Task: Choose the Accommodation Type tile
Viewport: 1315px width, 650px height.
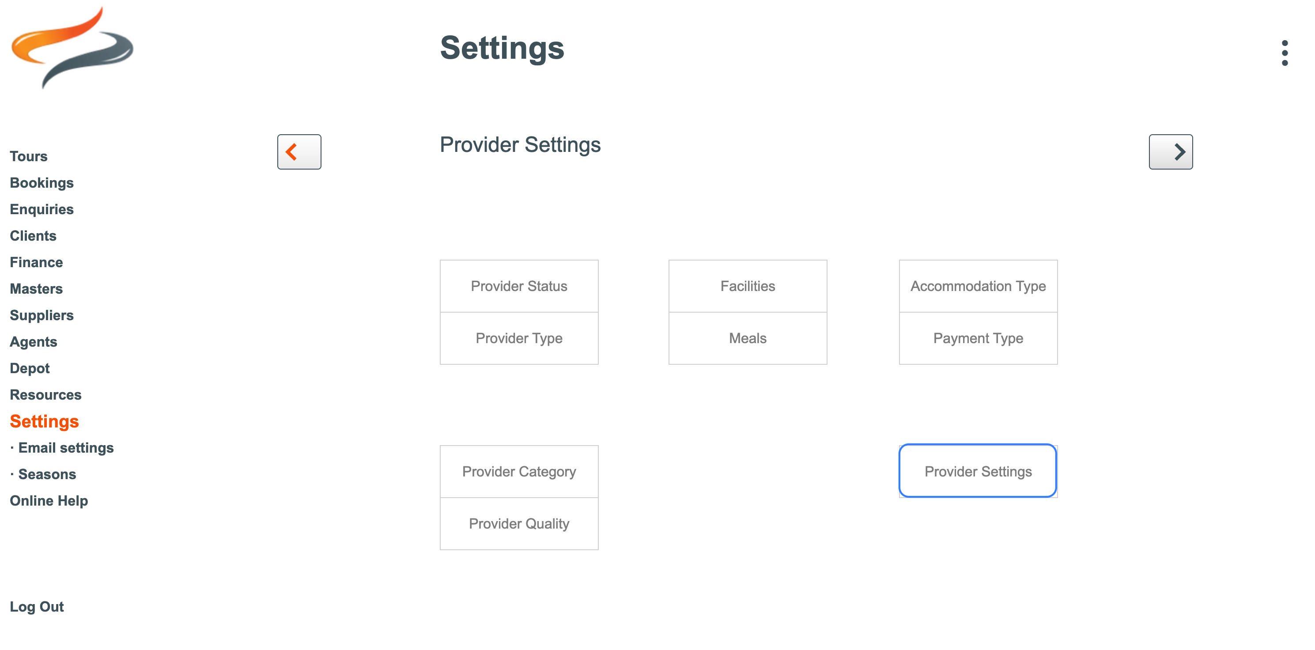Action: point(978,286)
